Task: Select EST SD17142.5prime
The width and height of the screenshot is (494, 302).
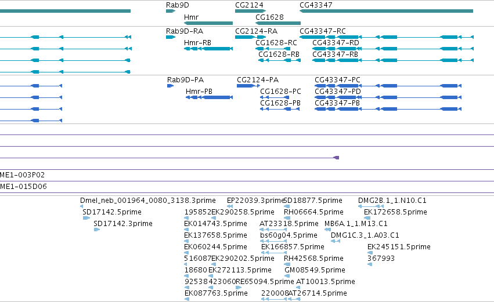Action: pos(112,212)
